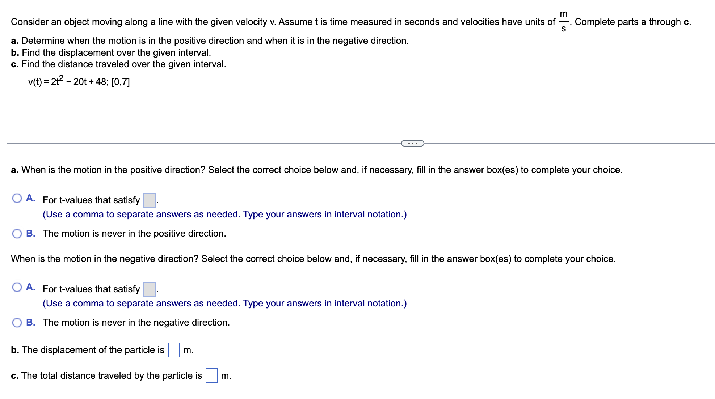
Task: Click the velocity function v(t) = 2t² − 20t + 48
Action: pos(79,82)
